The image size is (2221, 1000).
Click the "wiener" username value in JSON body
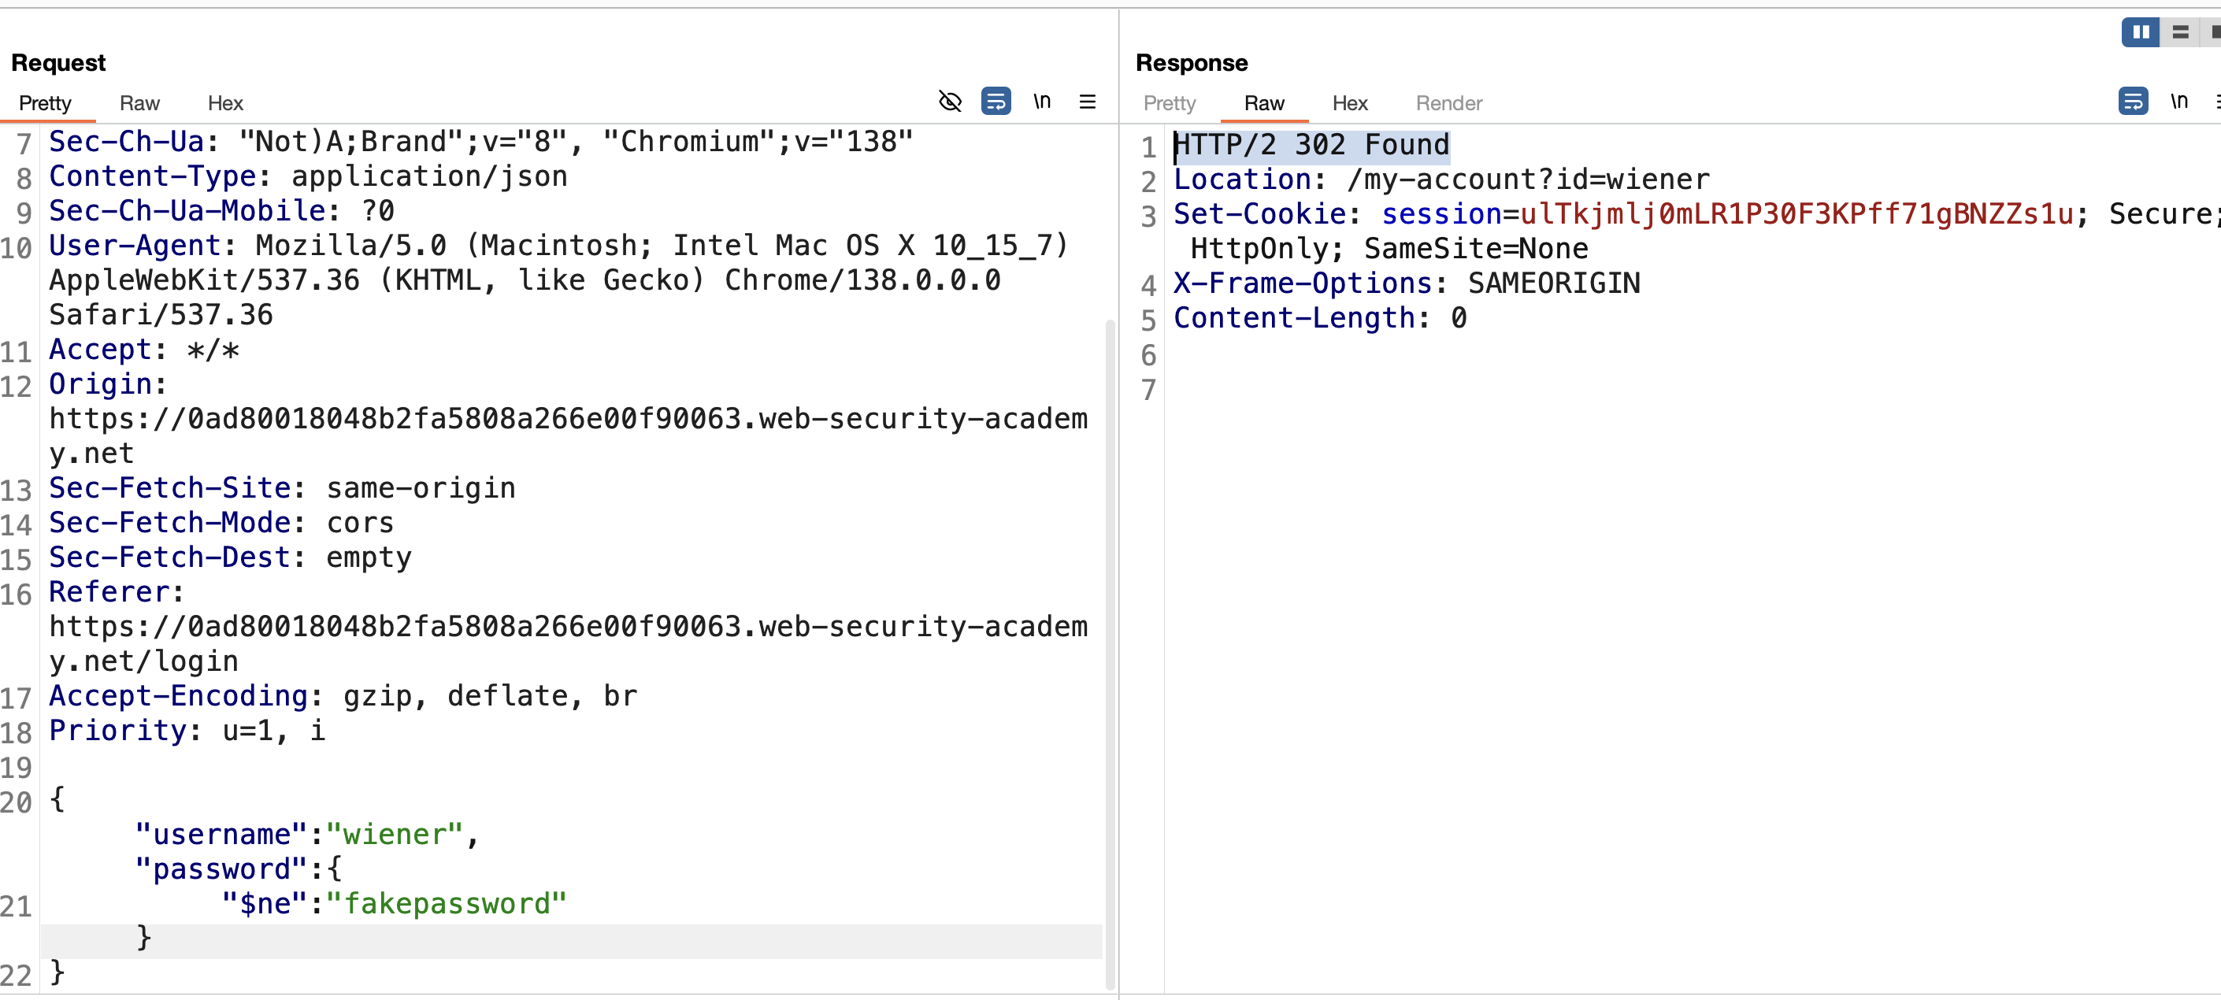tap(394, 835)
